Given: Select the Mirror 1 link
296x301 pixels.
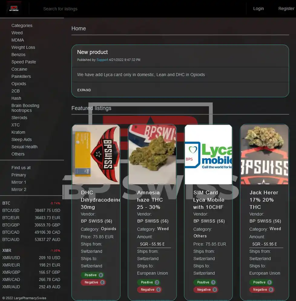Looking at the screenshot, I should point(19,182).
